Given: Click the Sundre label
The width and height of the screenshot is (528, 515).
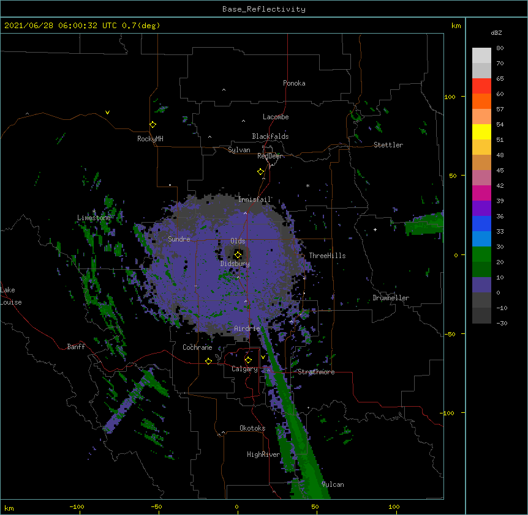Looking at the screenshot, I should (x=179, y=239).
